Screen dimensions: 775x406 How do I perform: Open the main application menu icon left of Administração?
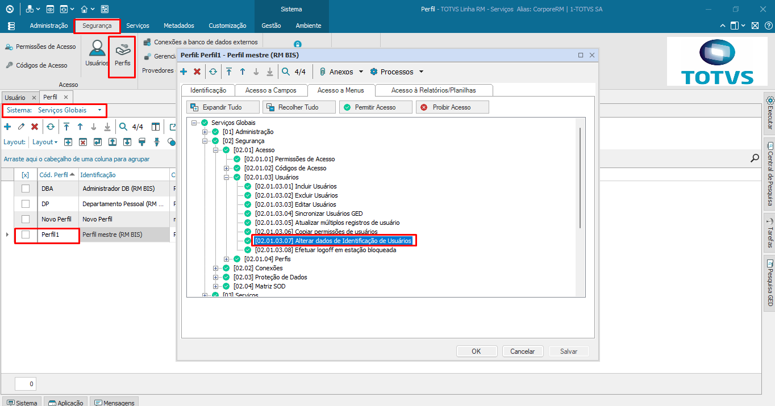[11, 26]
